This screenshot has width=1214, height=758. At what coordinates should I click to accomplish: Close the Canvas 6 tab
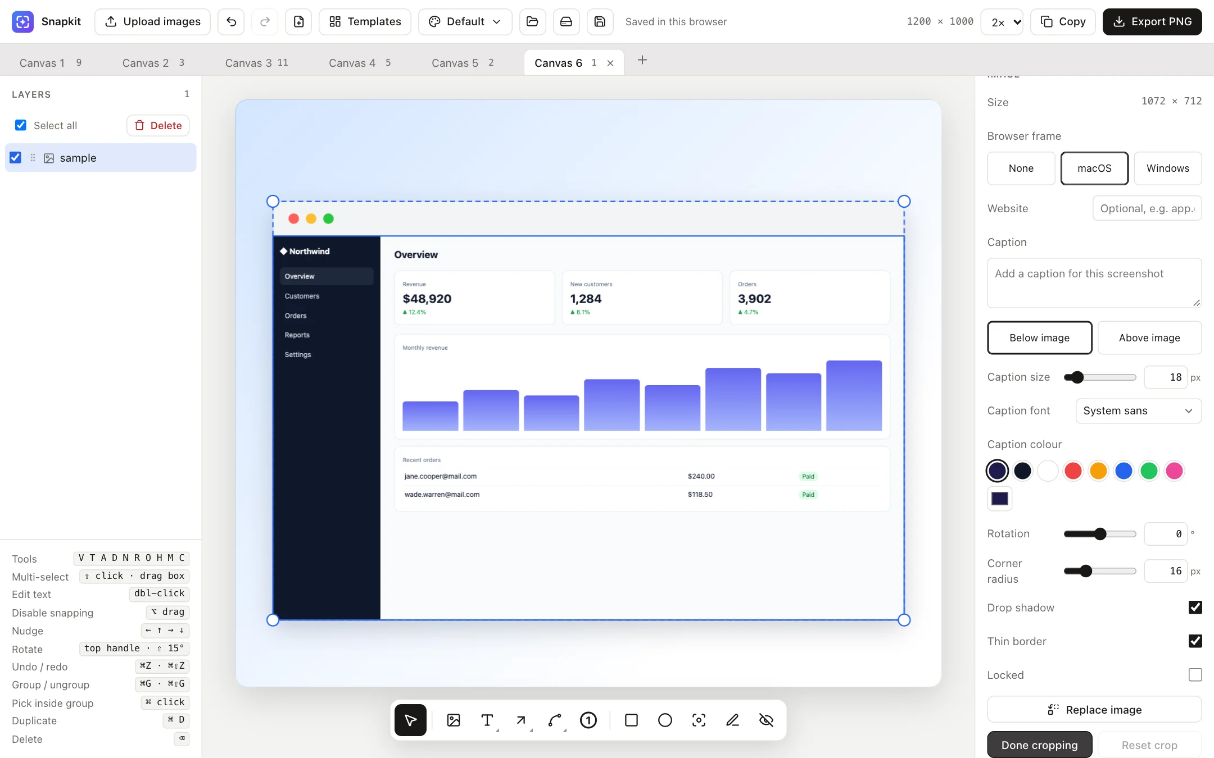610,63
